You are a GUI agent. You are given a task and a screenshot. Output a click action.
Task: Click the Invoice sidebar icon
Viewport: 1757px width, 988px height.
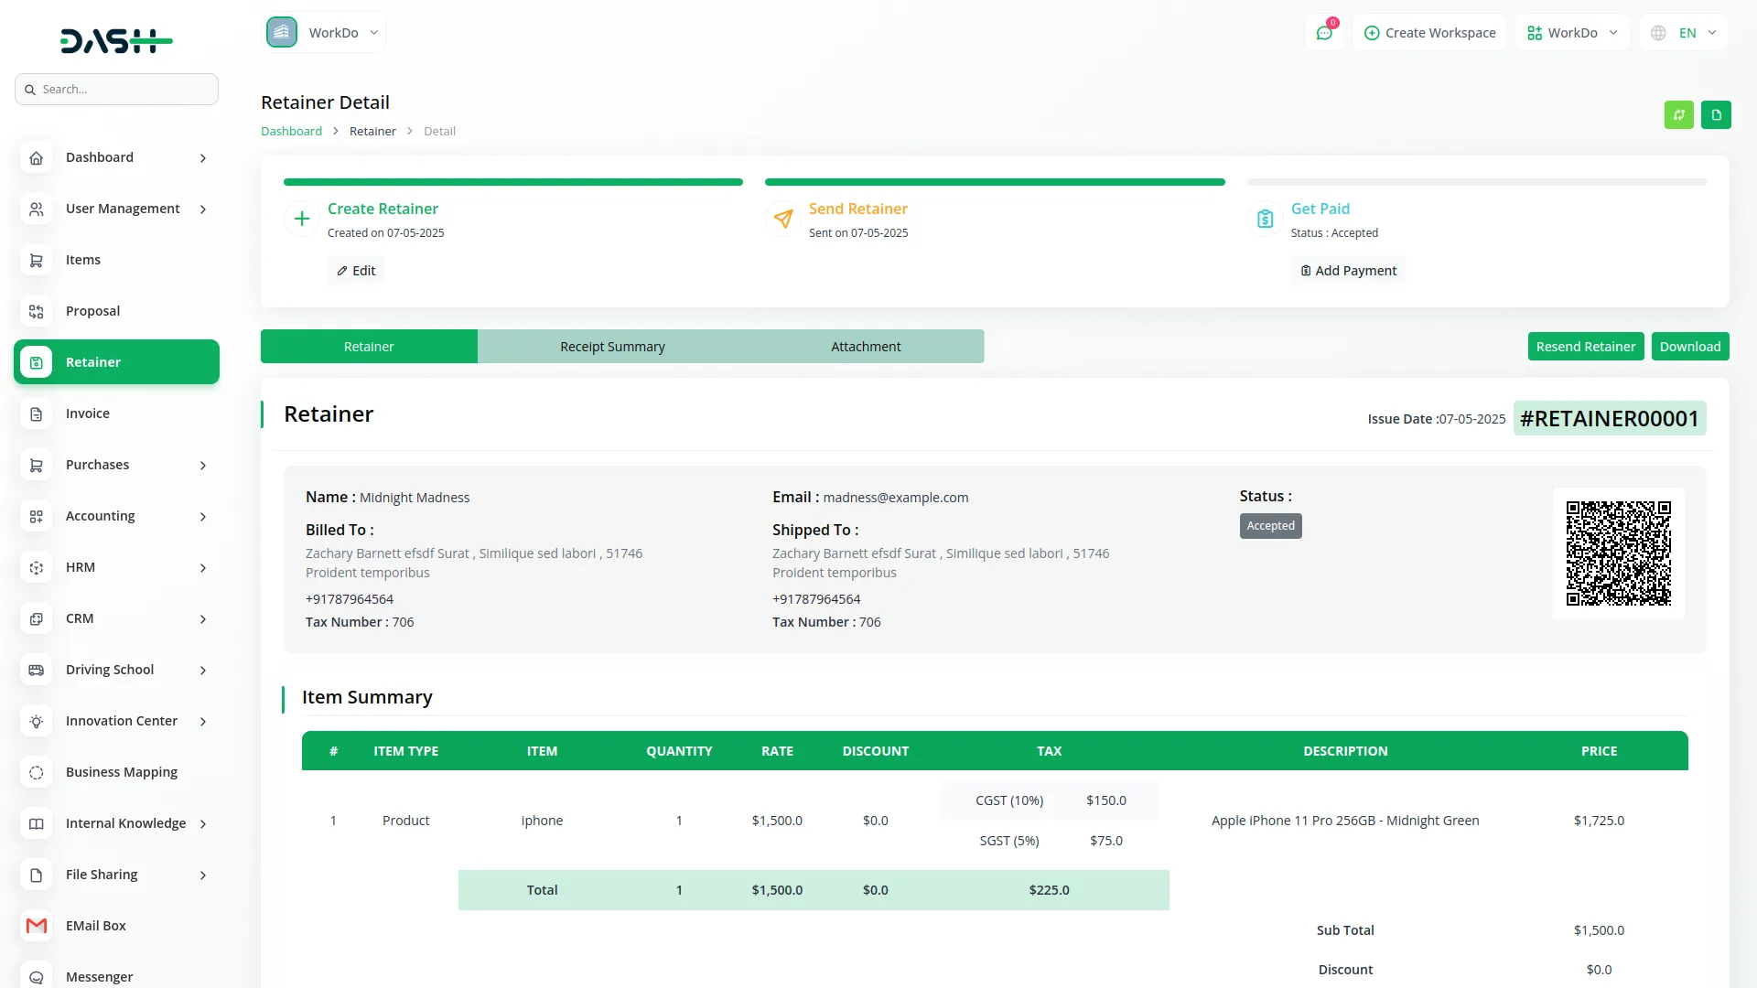click(x=36, y=413)
